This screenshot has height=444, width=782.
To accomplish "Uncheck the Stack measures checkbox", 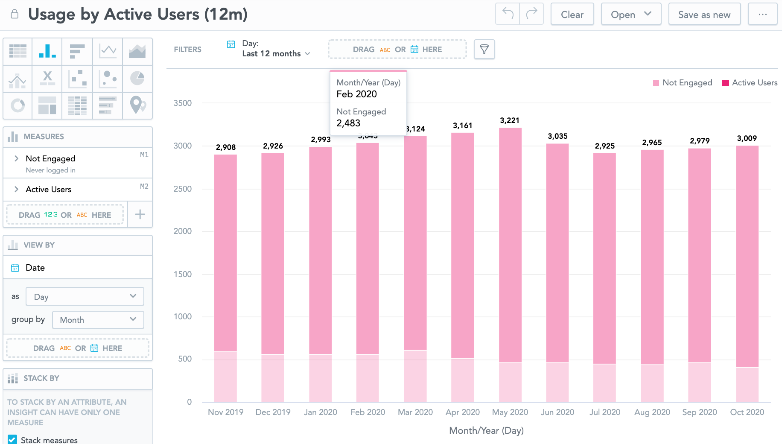I will [x=12, y=439].
